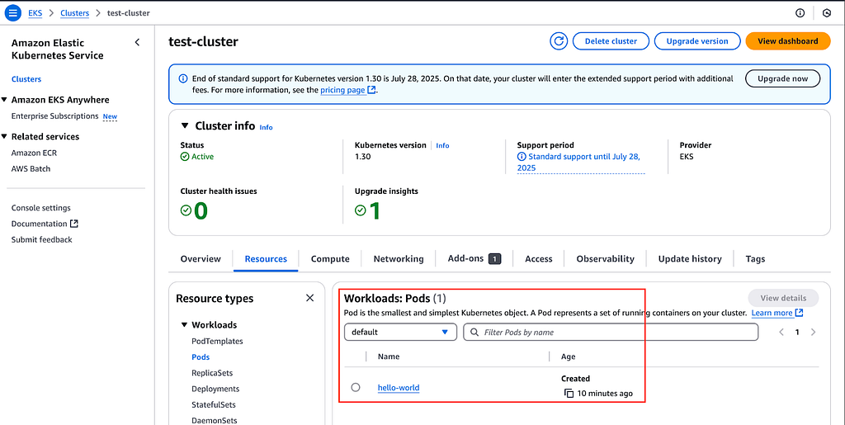Open the Compute tab
845x425 pixels.
click(330, 258)
